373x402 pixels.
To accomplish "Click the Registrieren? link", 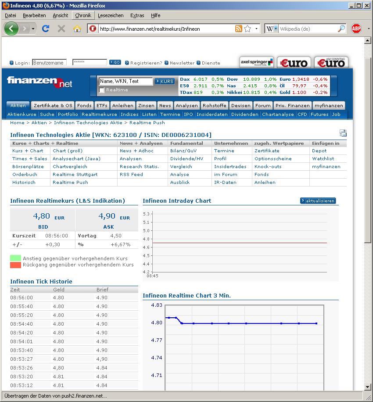I will point(146,63).
